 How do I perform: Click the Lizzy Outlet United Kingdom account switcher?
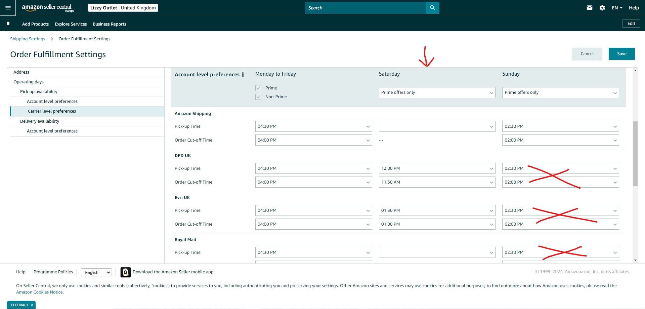[x=123, y=8]
